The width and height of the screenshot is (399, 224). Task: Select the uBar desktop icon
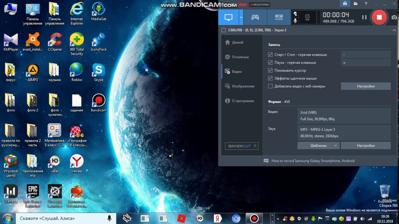pyautogui.click(x=55, y=164)
